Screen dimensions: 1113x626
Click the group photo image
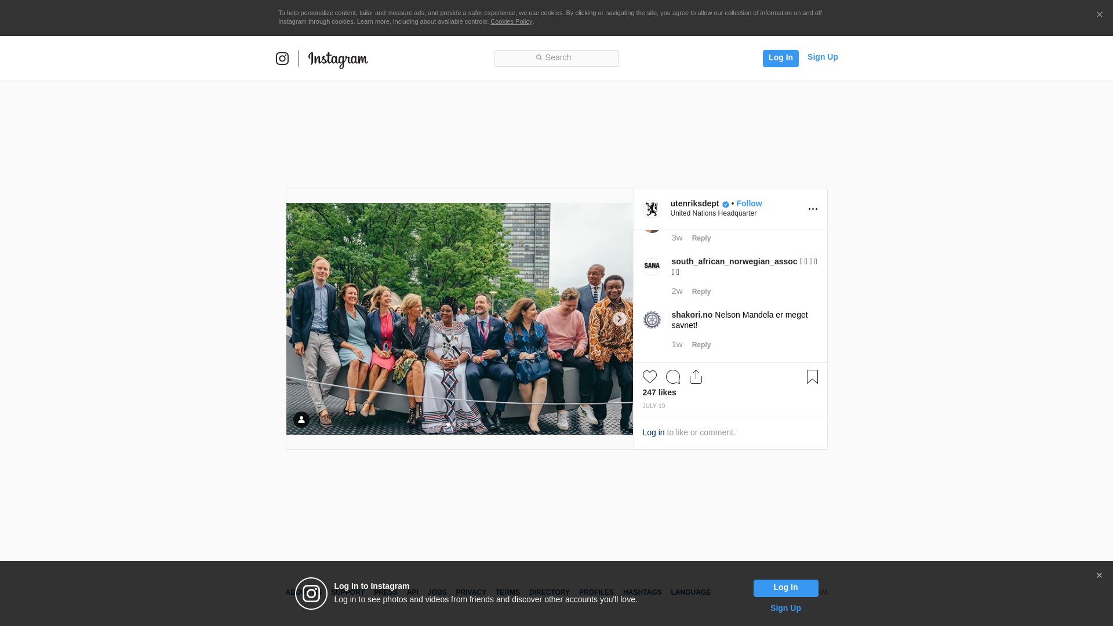(x=459, y=319)
